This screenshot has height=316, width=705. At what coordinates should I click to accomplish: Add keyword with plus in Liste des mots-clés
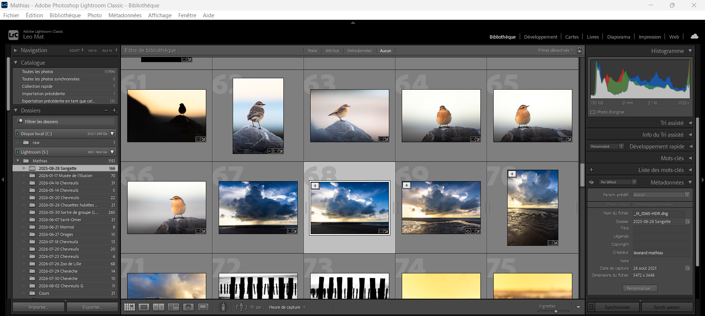(x=591, y=170)
